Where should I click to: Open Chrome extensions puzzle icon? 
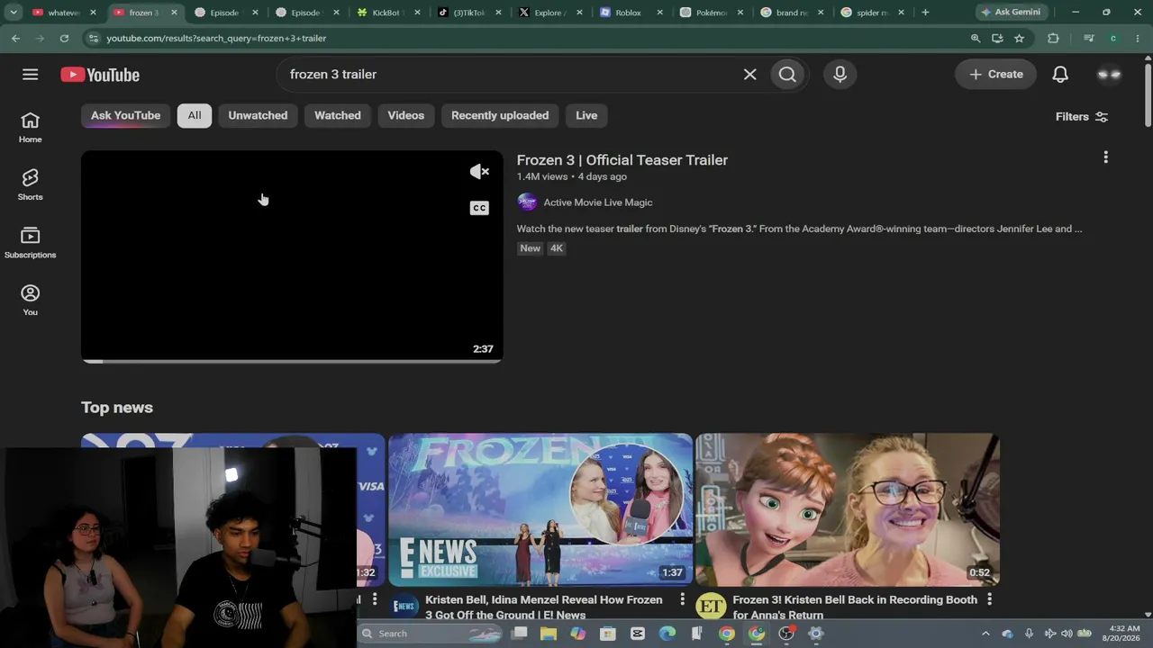(x=1053, y=39)
